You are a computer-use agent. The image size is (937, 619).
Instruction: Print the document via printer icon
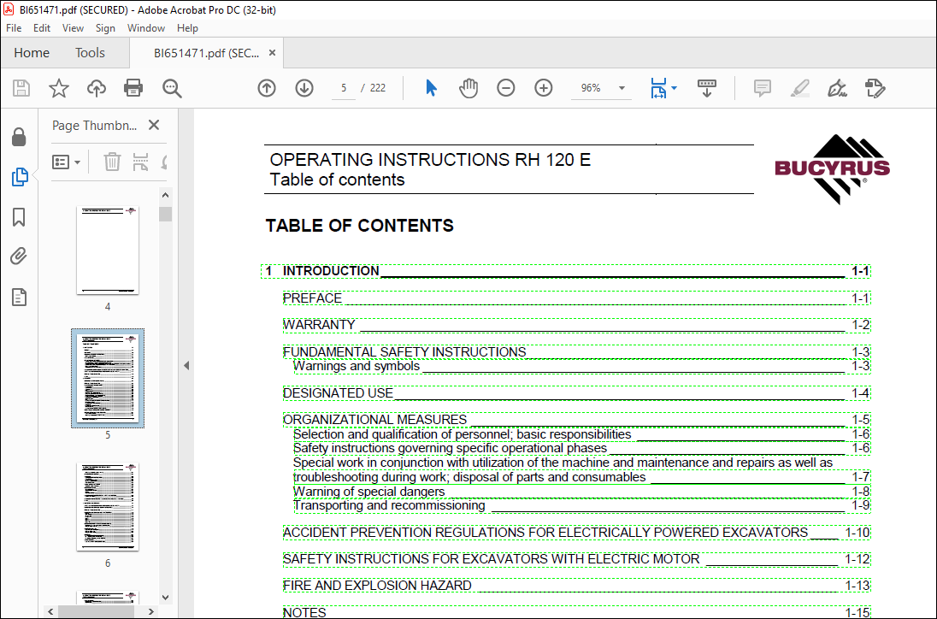(133, 88)
